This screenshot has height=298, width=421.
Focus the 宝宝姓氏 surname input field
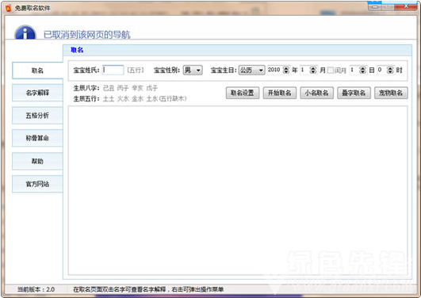click(113, 70)
